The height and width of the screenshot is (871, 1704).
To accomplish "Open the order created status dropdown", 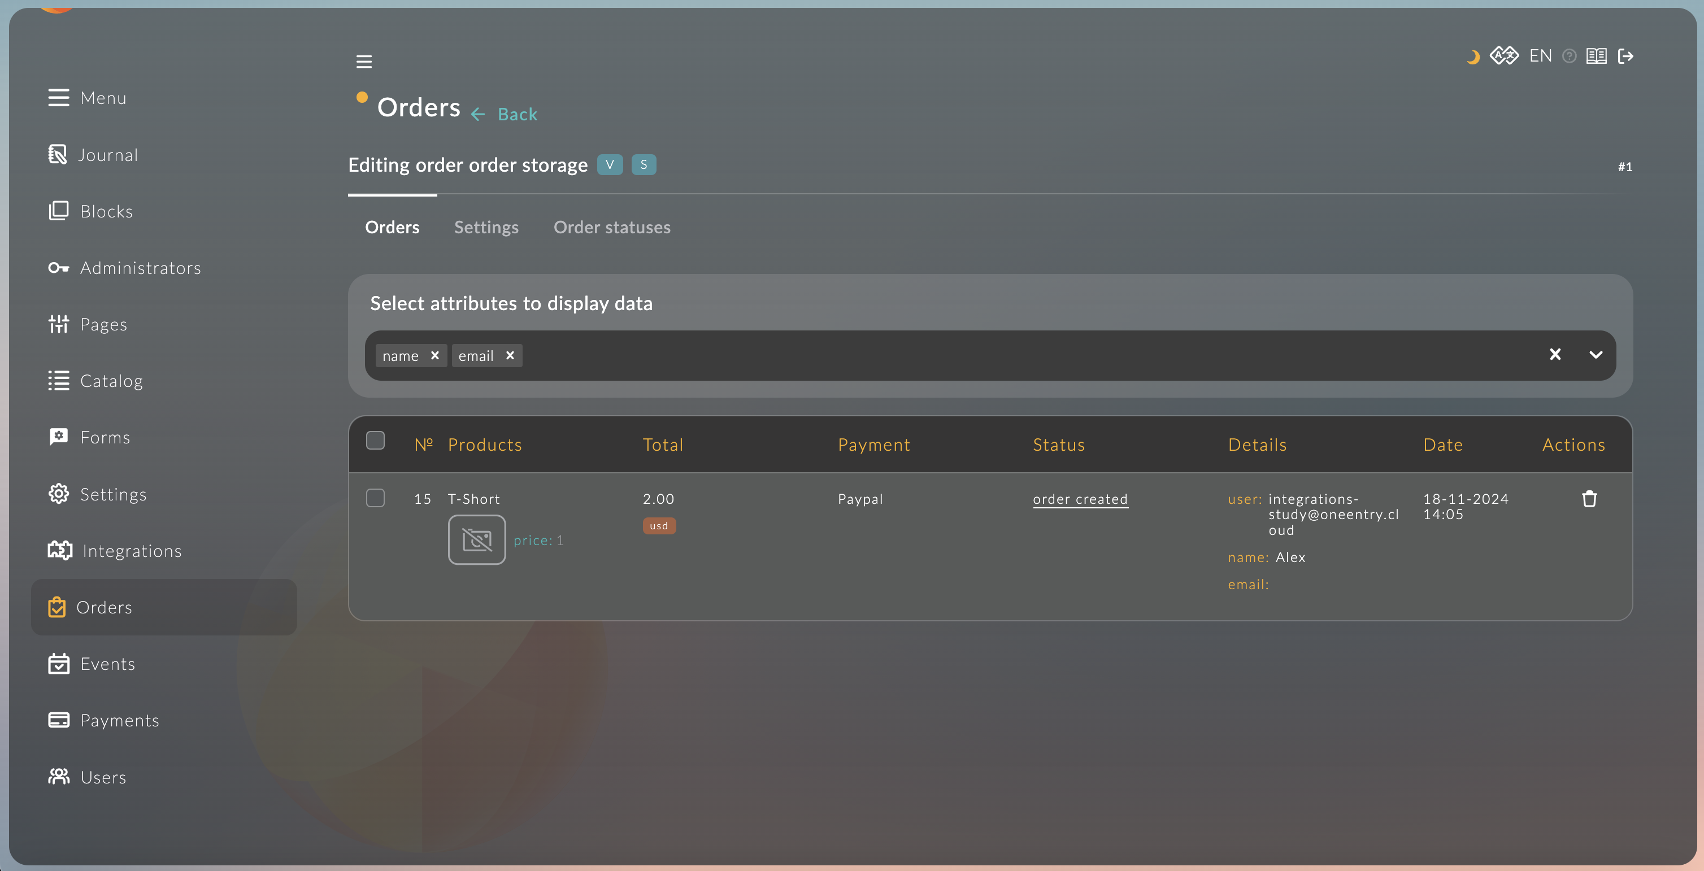I will pos(1080,499).
